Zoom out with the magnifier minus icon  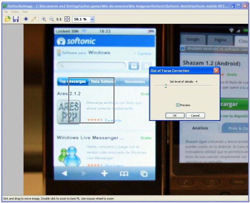tap(51, 19)
